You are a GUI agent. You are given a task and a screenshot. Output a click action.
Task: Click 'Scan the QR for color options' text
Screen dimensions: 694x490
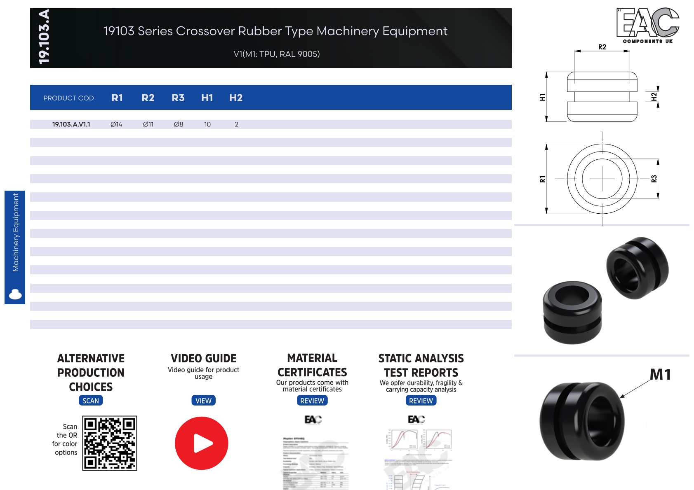tap(65, 439)
